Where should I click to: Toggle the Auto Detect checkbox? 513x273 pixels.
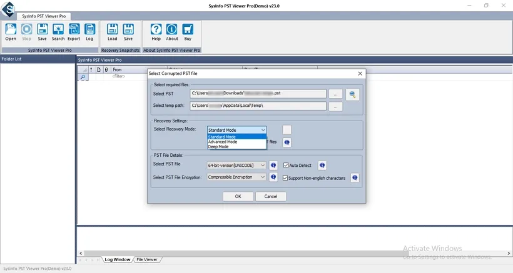286,165
